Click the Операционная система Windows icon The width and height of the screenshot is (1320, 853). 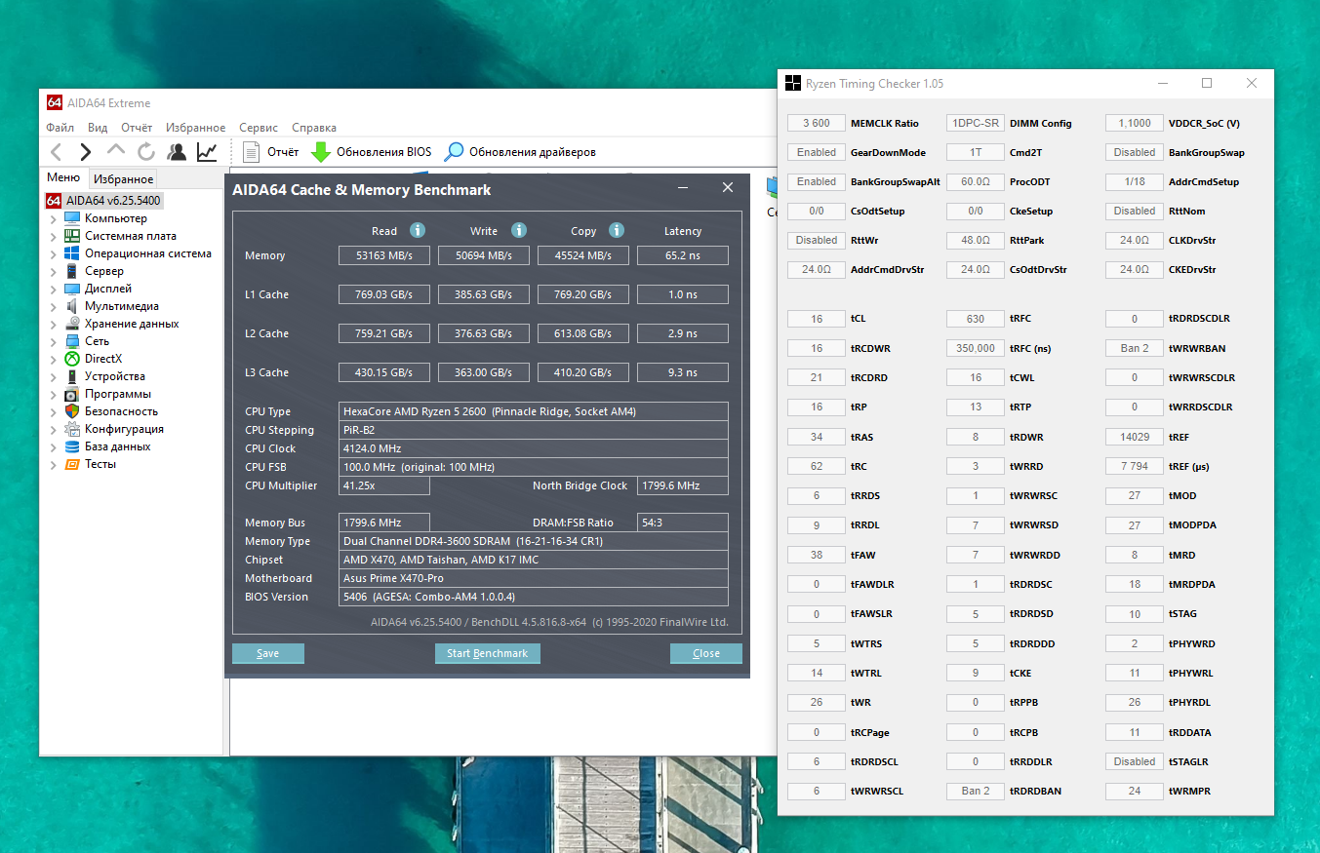coord(72,253)
